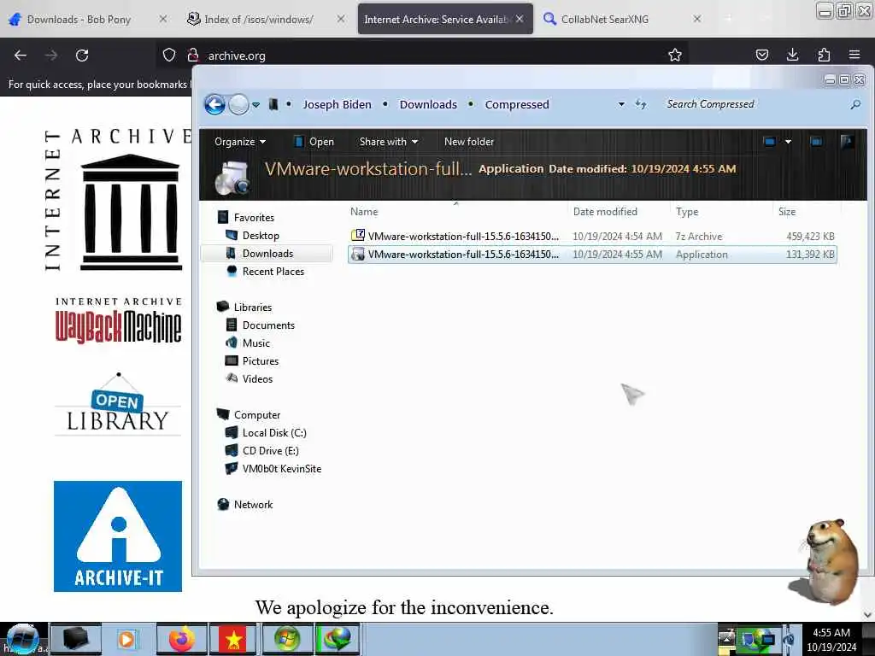Select the VMware 7z Archive file
This screenshot has width=875, height=656.
592,236
